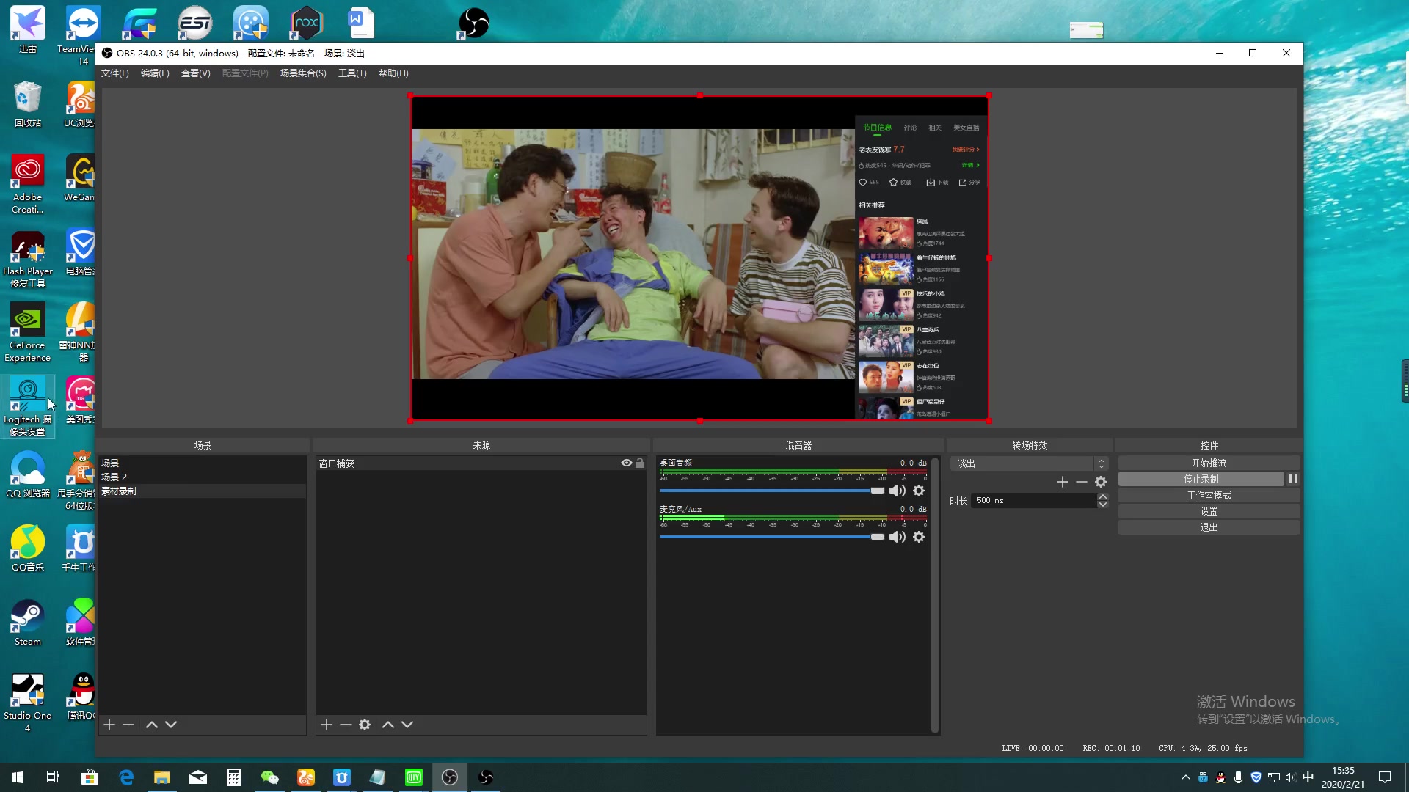Adjust the desktop audio volume slider

point(877,491)
